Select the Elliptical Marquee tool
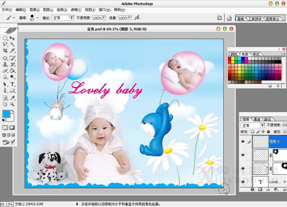This screenshot has width=287, height=207. click(5, 38)
